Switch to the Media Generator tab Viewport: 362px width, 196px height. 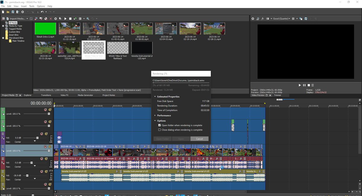pos(85,95)
